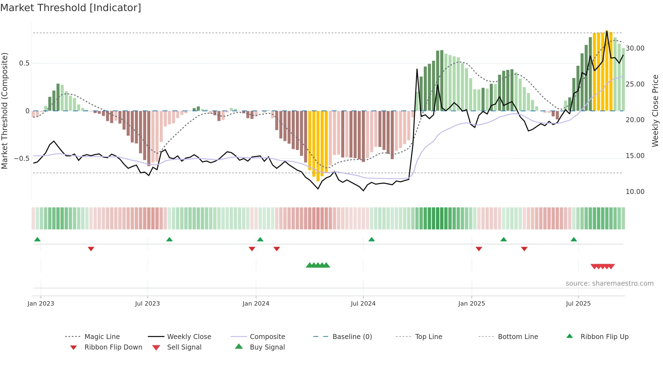The image size is (663, 373).
Task: Toggle Composite legend entry
Action: [x=258, y=337]
